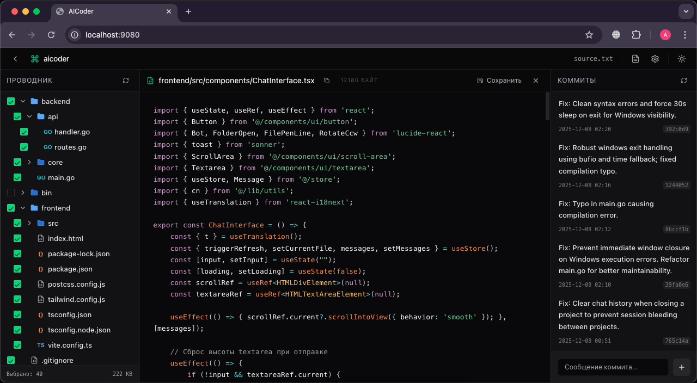Add commit with the plus button

click(x=681, y=367)
